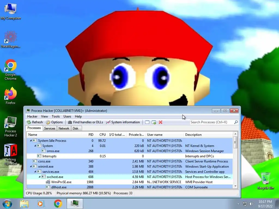Open the Windows Start button
Image resolution: width=279 pixels, height=209 pixels.
[7, 204]
